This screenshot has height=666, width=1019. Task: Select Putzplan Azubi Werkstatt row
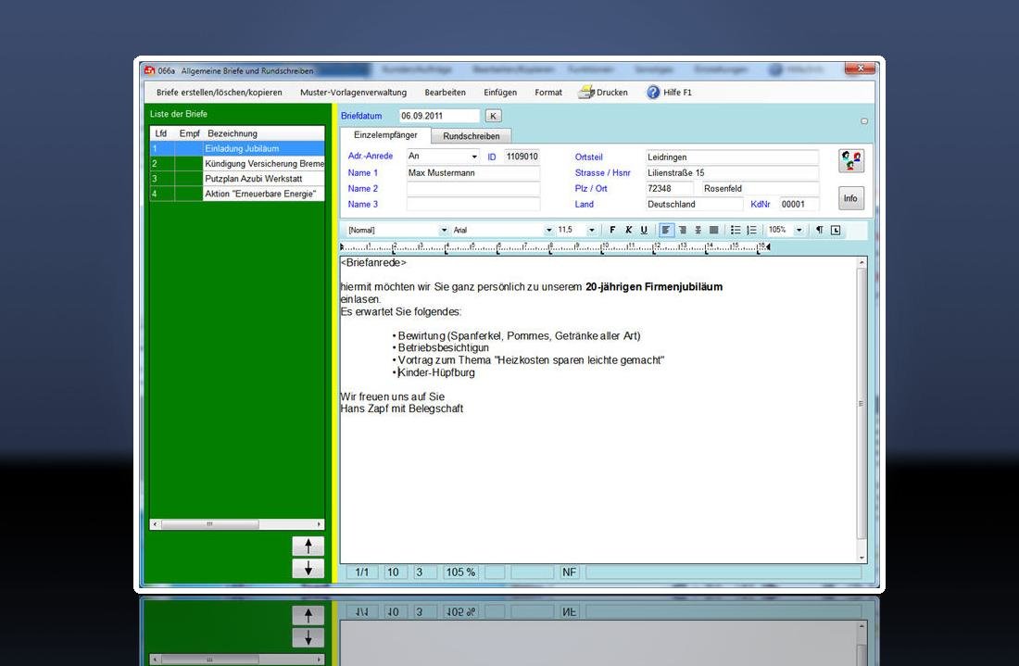[237, 179]
